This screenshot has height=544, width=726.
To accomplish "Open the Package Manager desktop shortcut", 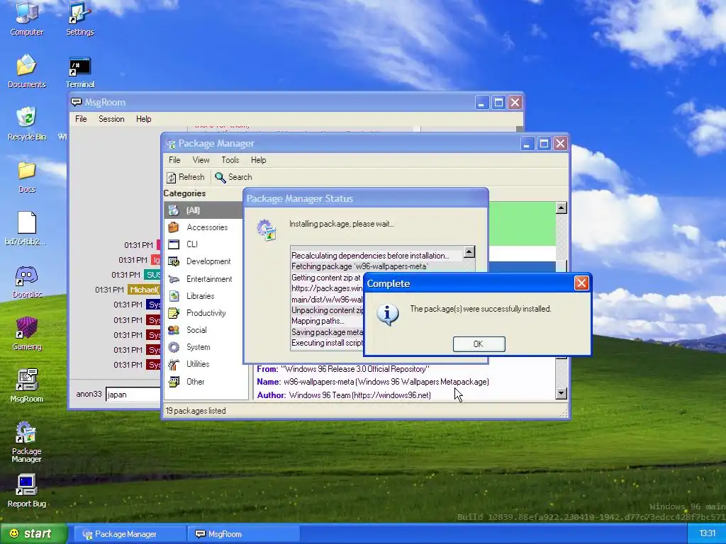I will click(x=27, y=442).
